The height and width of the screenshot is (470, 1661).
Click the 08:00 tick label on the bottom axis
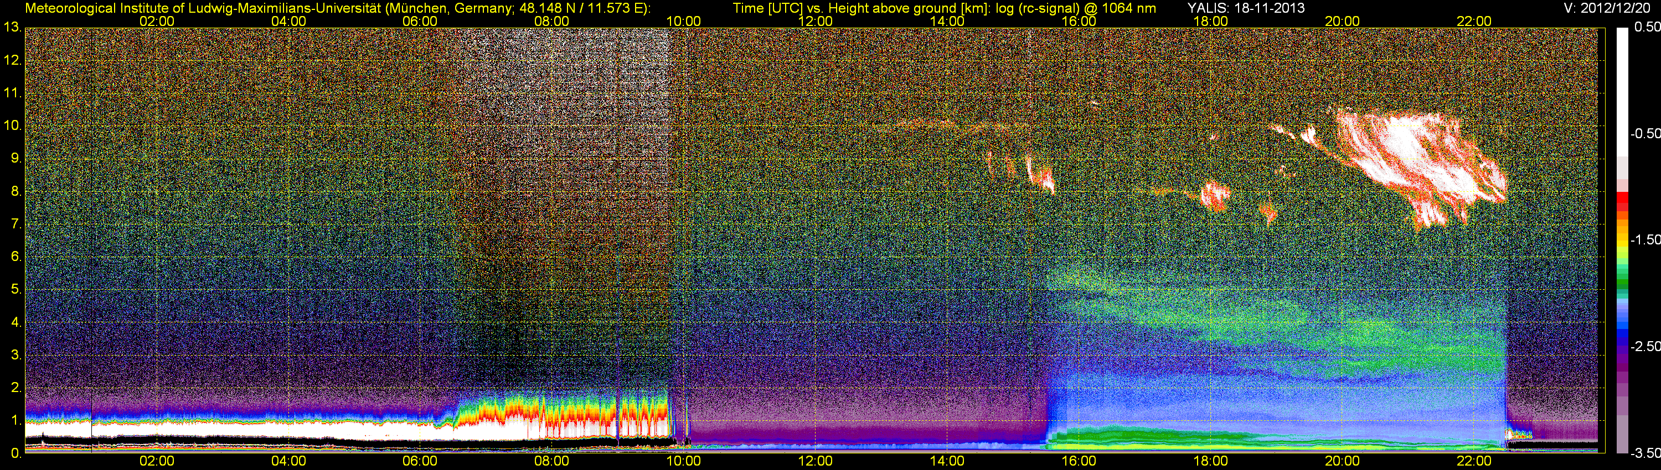coord(552,461)
